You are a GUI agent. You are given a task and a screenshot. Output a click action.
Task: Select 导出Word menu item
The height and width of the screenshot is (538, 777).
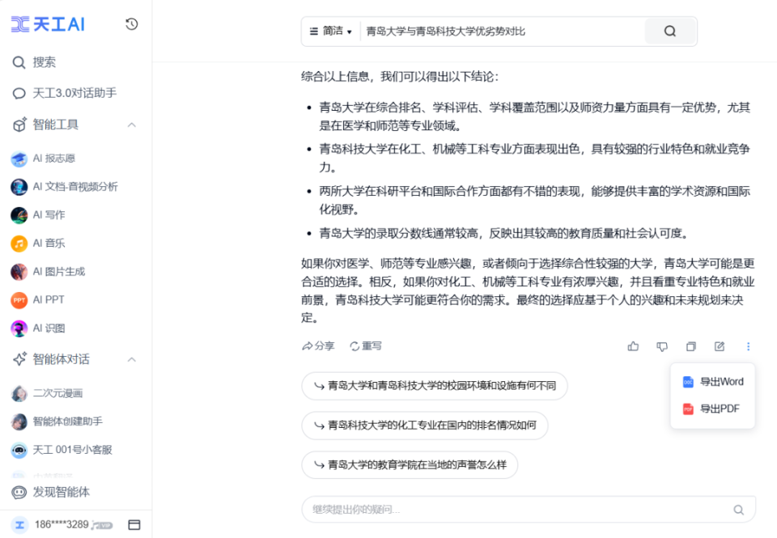coord(712,382)
